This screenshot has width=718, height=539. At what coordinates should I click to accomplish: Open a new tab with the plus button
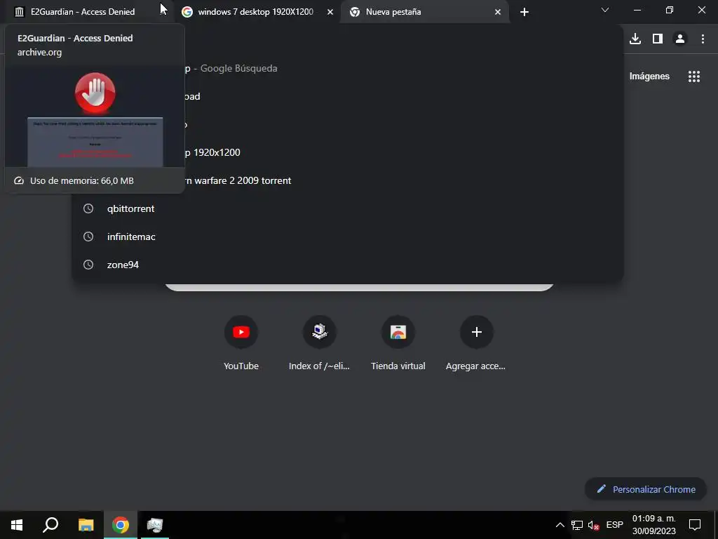coord(524,12)
